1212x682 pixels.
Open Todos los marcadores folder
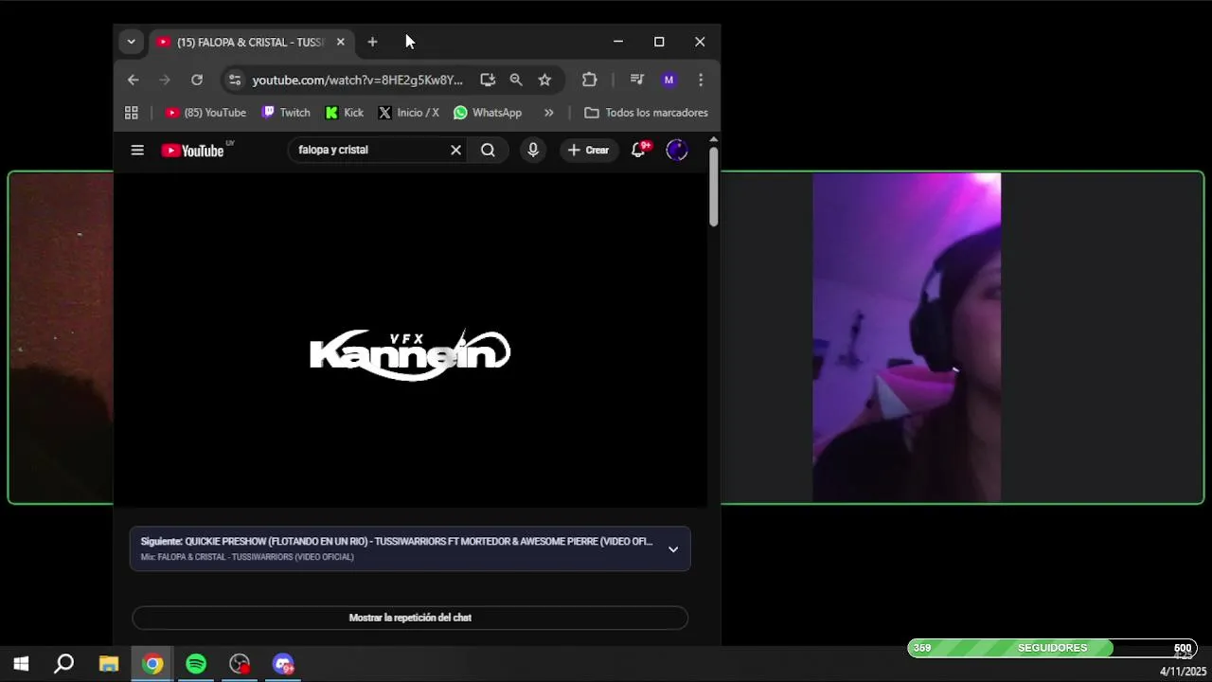(646, 113)
